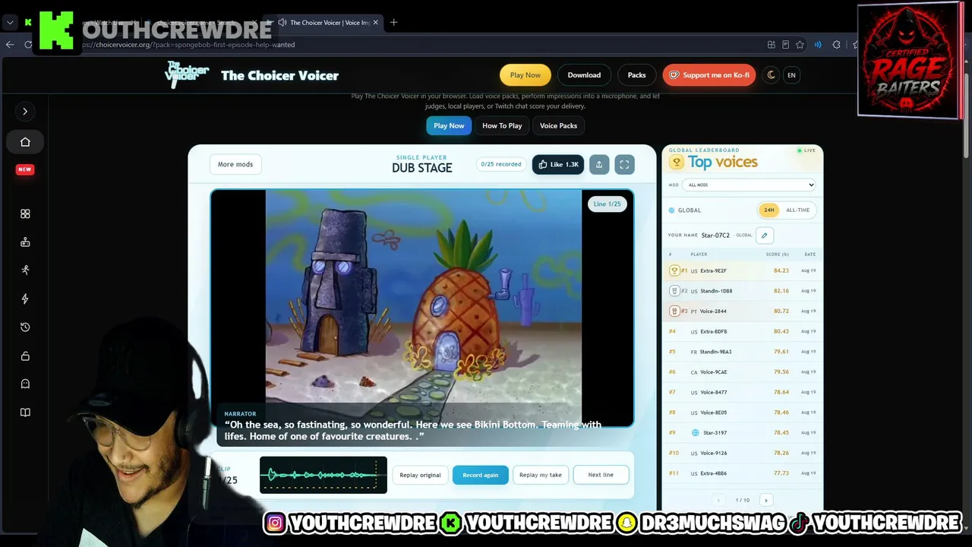
Task: Select leaderboard player Star-3197
Action: [x=715, y=433]
